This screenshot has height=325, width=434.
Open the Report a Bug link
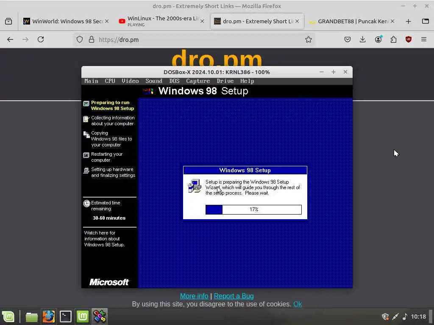coord(234,296)
